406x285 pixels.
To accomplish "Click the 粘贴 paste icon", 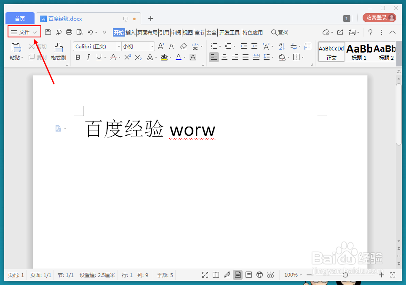I will pyautogui.click(x=16, y=48).
